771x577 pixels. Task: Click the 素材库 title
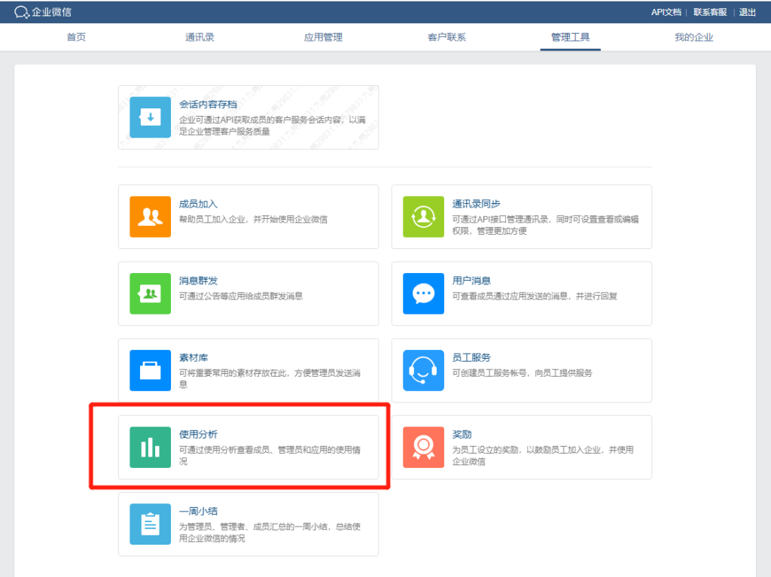click(x=194, y=357)
